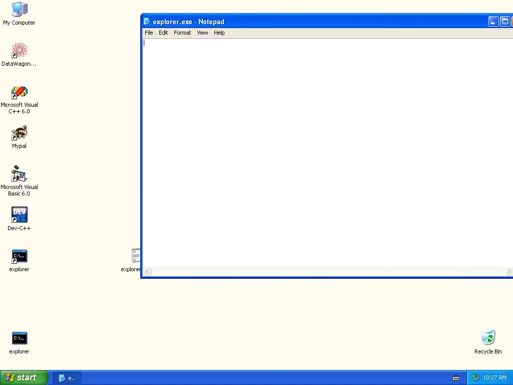This screenshot has width=513, height=385.
Task: Click inside the Notepad text area
Action: pyautogui.click(x=328, y=153)
